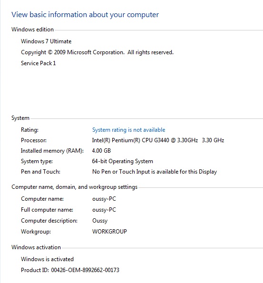
Task: Click the page heading about your computer
Action: point(85,15)
